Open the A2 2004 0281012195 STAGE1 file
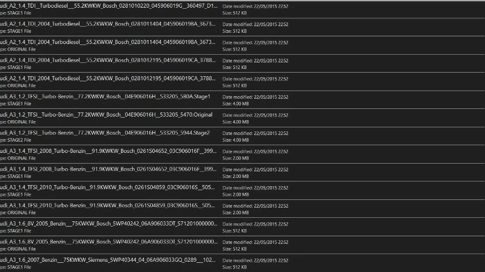The image size is (485, 272). pyautogui.click(x=108, y=61)
